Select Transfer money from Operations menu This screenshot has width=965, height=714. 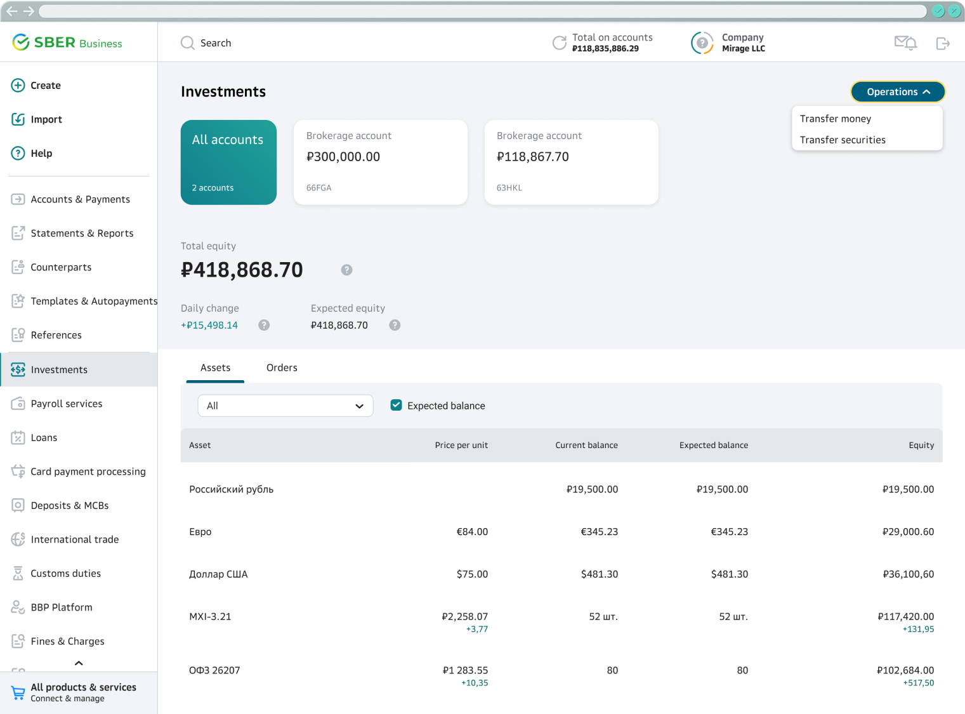click(836, 119)
